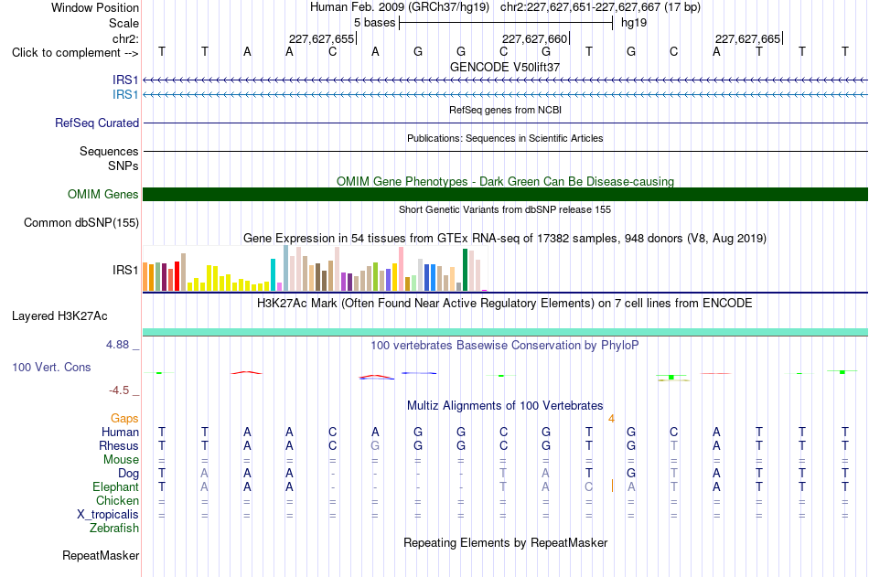869x577 pixels.
Task: Click the 'Click to complement -->' label
Action: click(75, 53)
